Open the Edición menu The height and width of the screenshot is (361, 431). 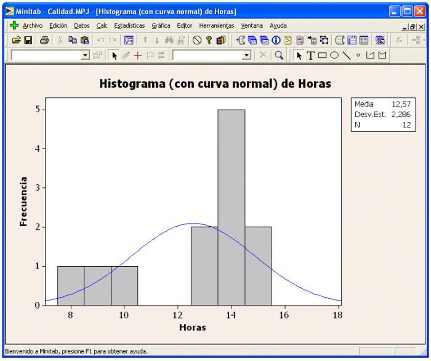pyautogui.click(x=58, y=25)
